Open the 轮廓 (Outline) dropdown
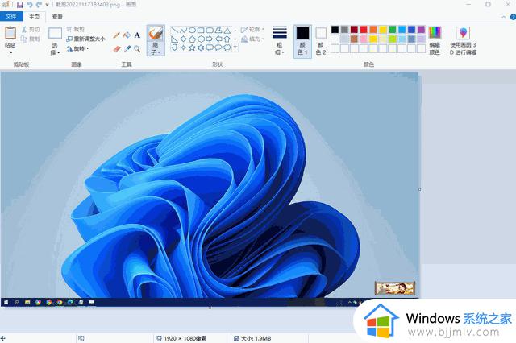516x343 pixels. pos(252,30)
